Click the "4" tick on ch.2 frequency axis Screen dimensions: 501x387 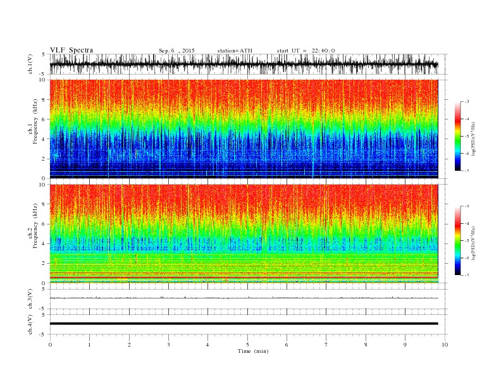(44, 243)
